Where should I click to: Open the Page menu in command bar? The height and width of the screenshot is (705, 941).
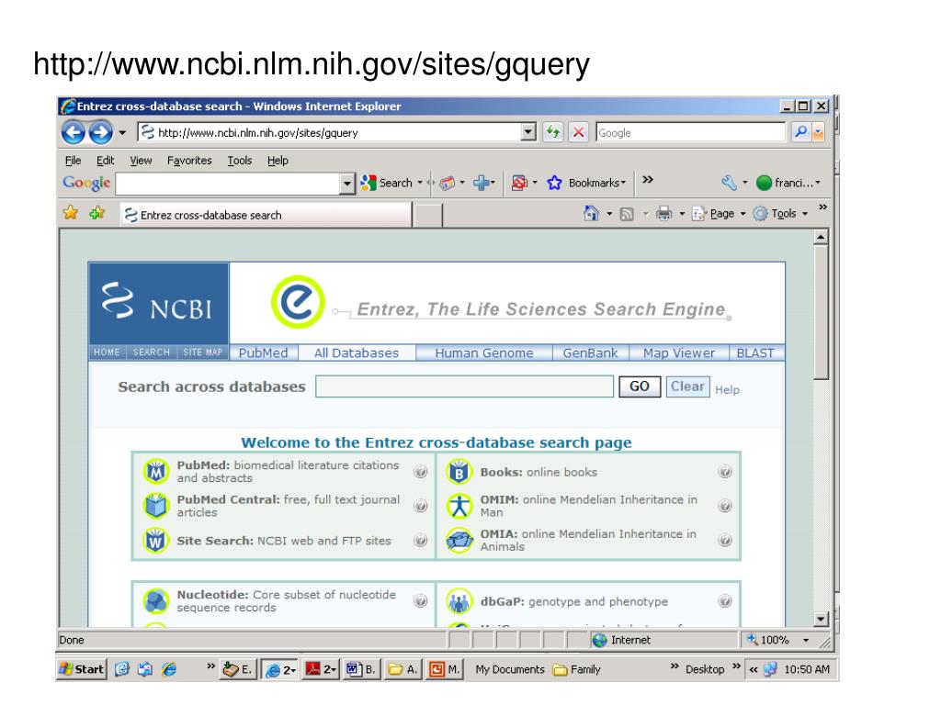click(x=719, y=213)
